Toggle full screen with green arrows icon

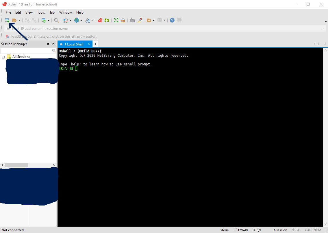pyautogui.click(x=116, y=20)
